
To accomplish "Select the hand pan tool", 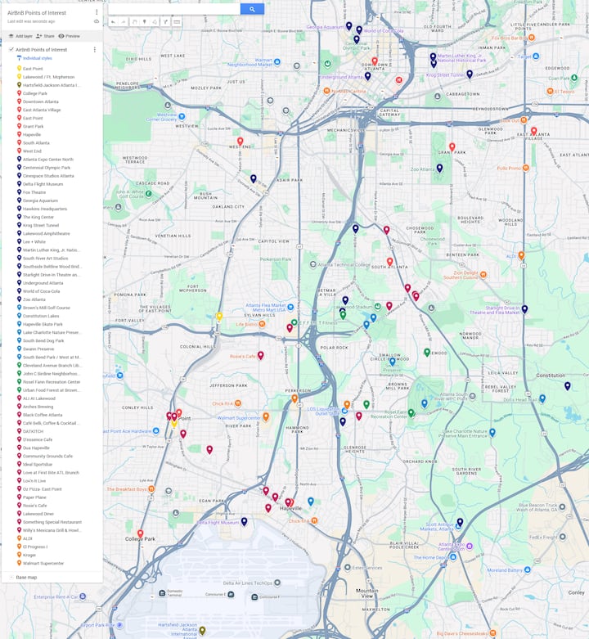I will coord(134,22).
